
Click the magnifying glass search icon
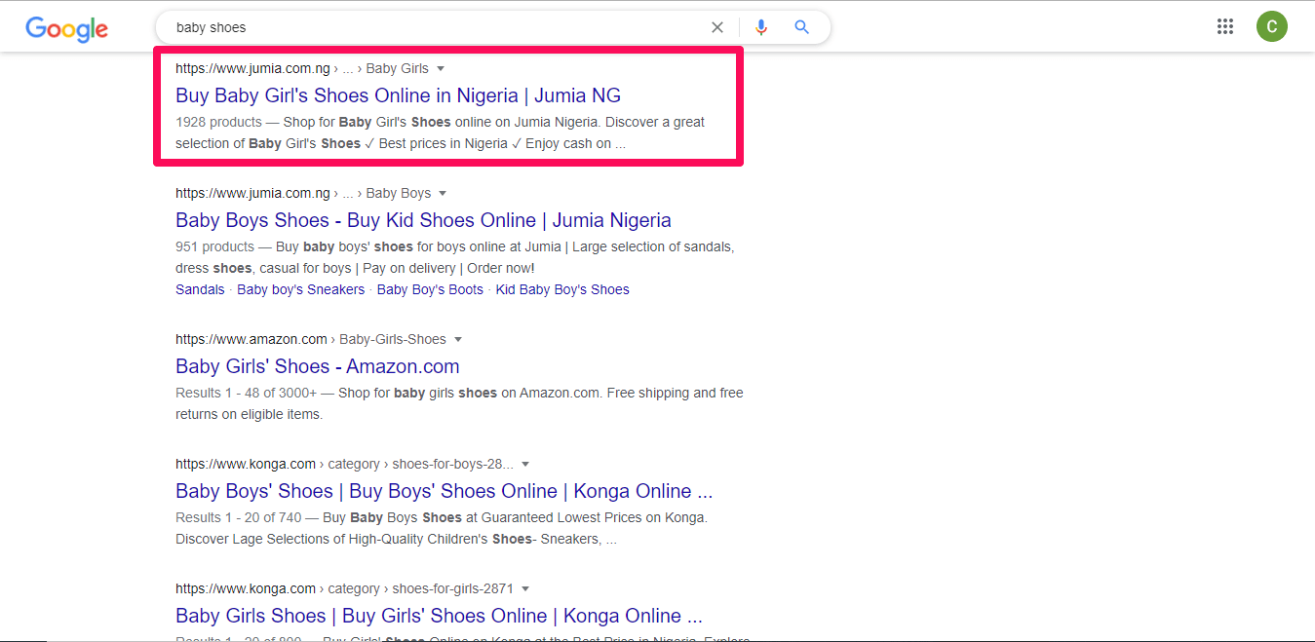point(801,27)
